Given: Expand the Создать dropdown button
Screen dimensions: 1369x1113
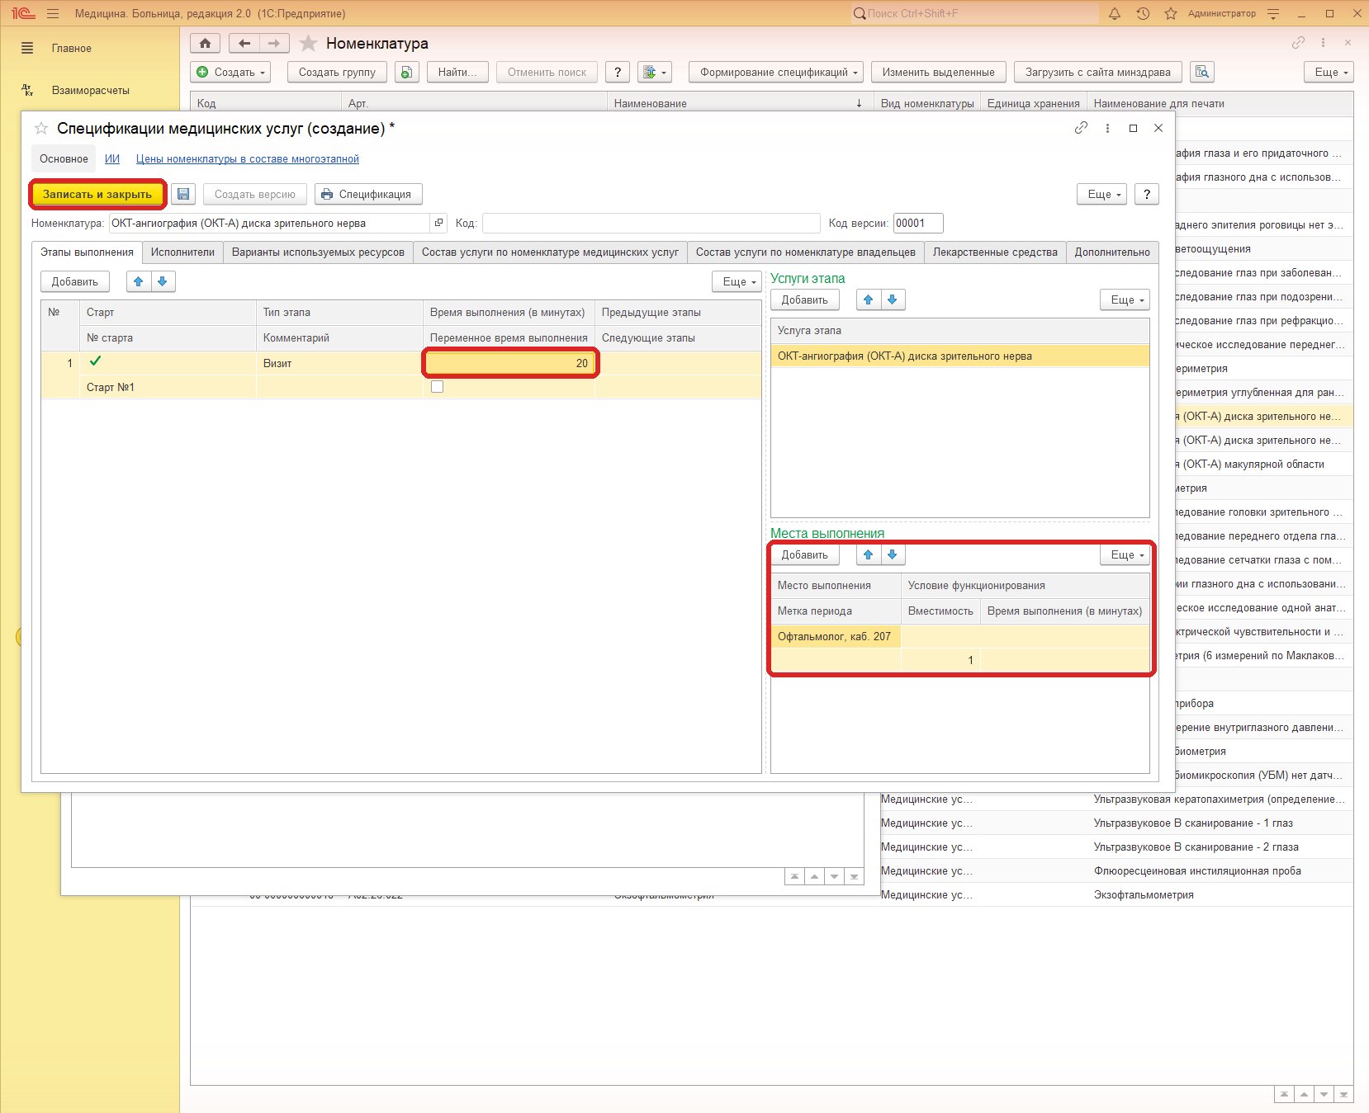Looking at the screenshot, I should coord(231,72).
